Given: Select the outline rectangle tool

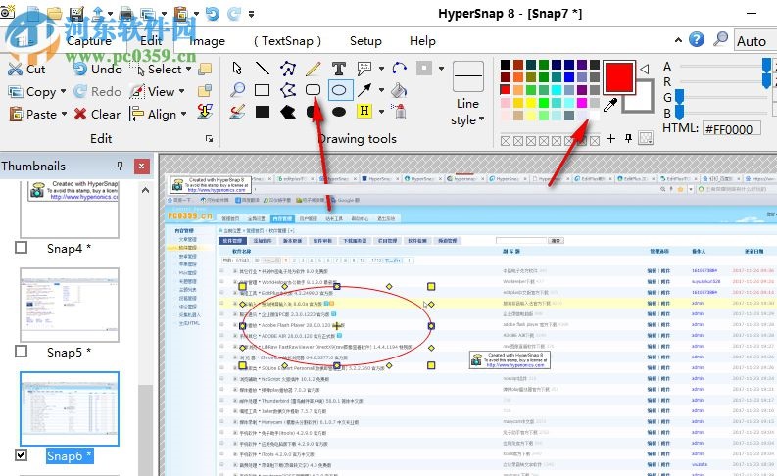Looking at the screenshot, I should pos(263,90).
